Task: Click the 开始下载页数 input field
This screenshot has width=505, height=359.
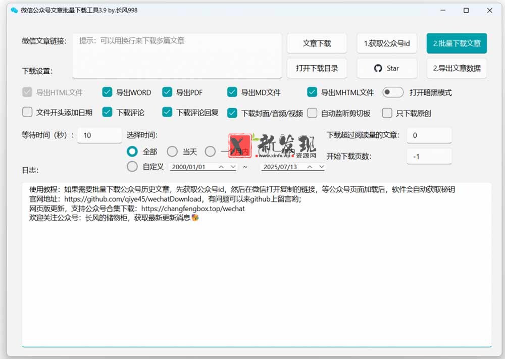Action: [x=429, y=157]
